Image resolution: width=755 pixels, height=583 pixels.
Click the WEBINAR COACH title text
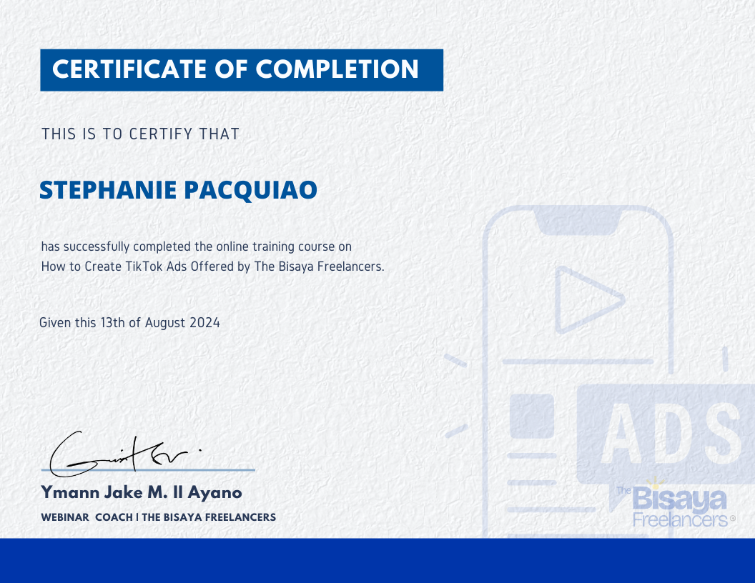coord(159,517)
